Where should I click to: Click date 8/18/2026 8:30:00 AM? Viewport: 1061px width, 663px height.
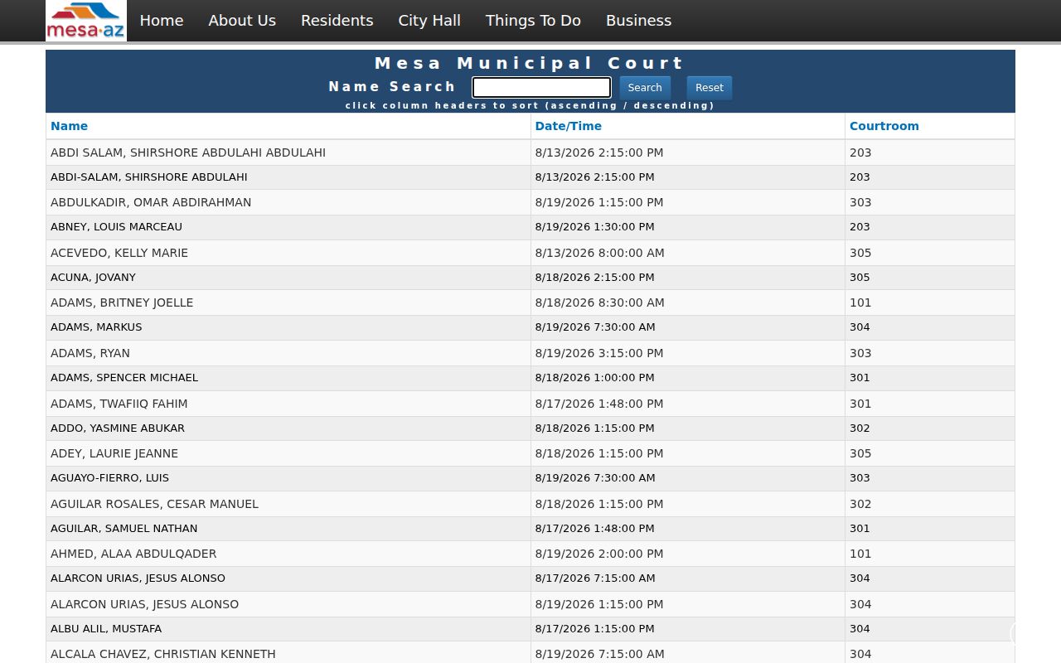600,302
